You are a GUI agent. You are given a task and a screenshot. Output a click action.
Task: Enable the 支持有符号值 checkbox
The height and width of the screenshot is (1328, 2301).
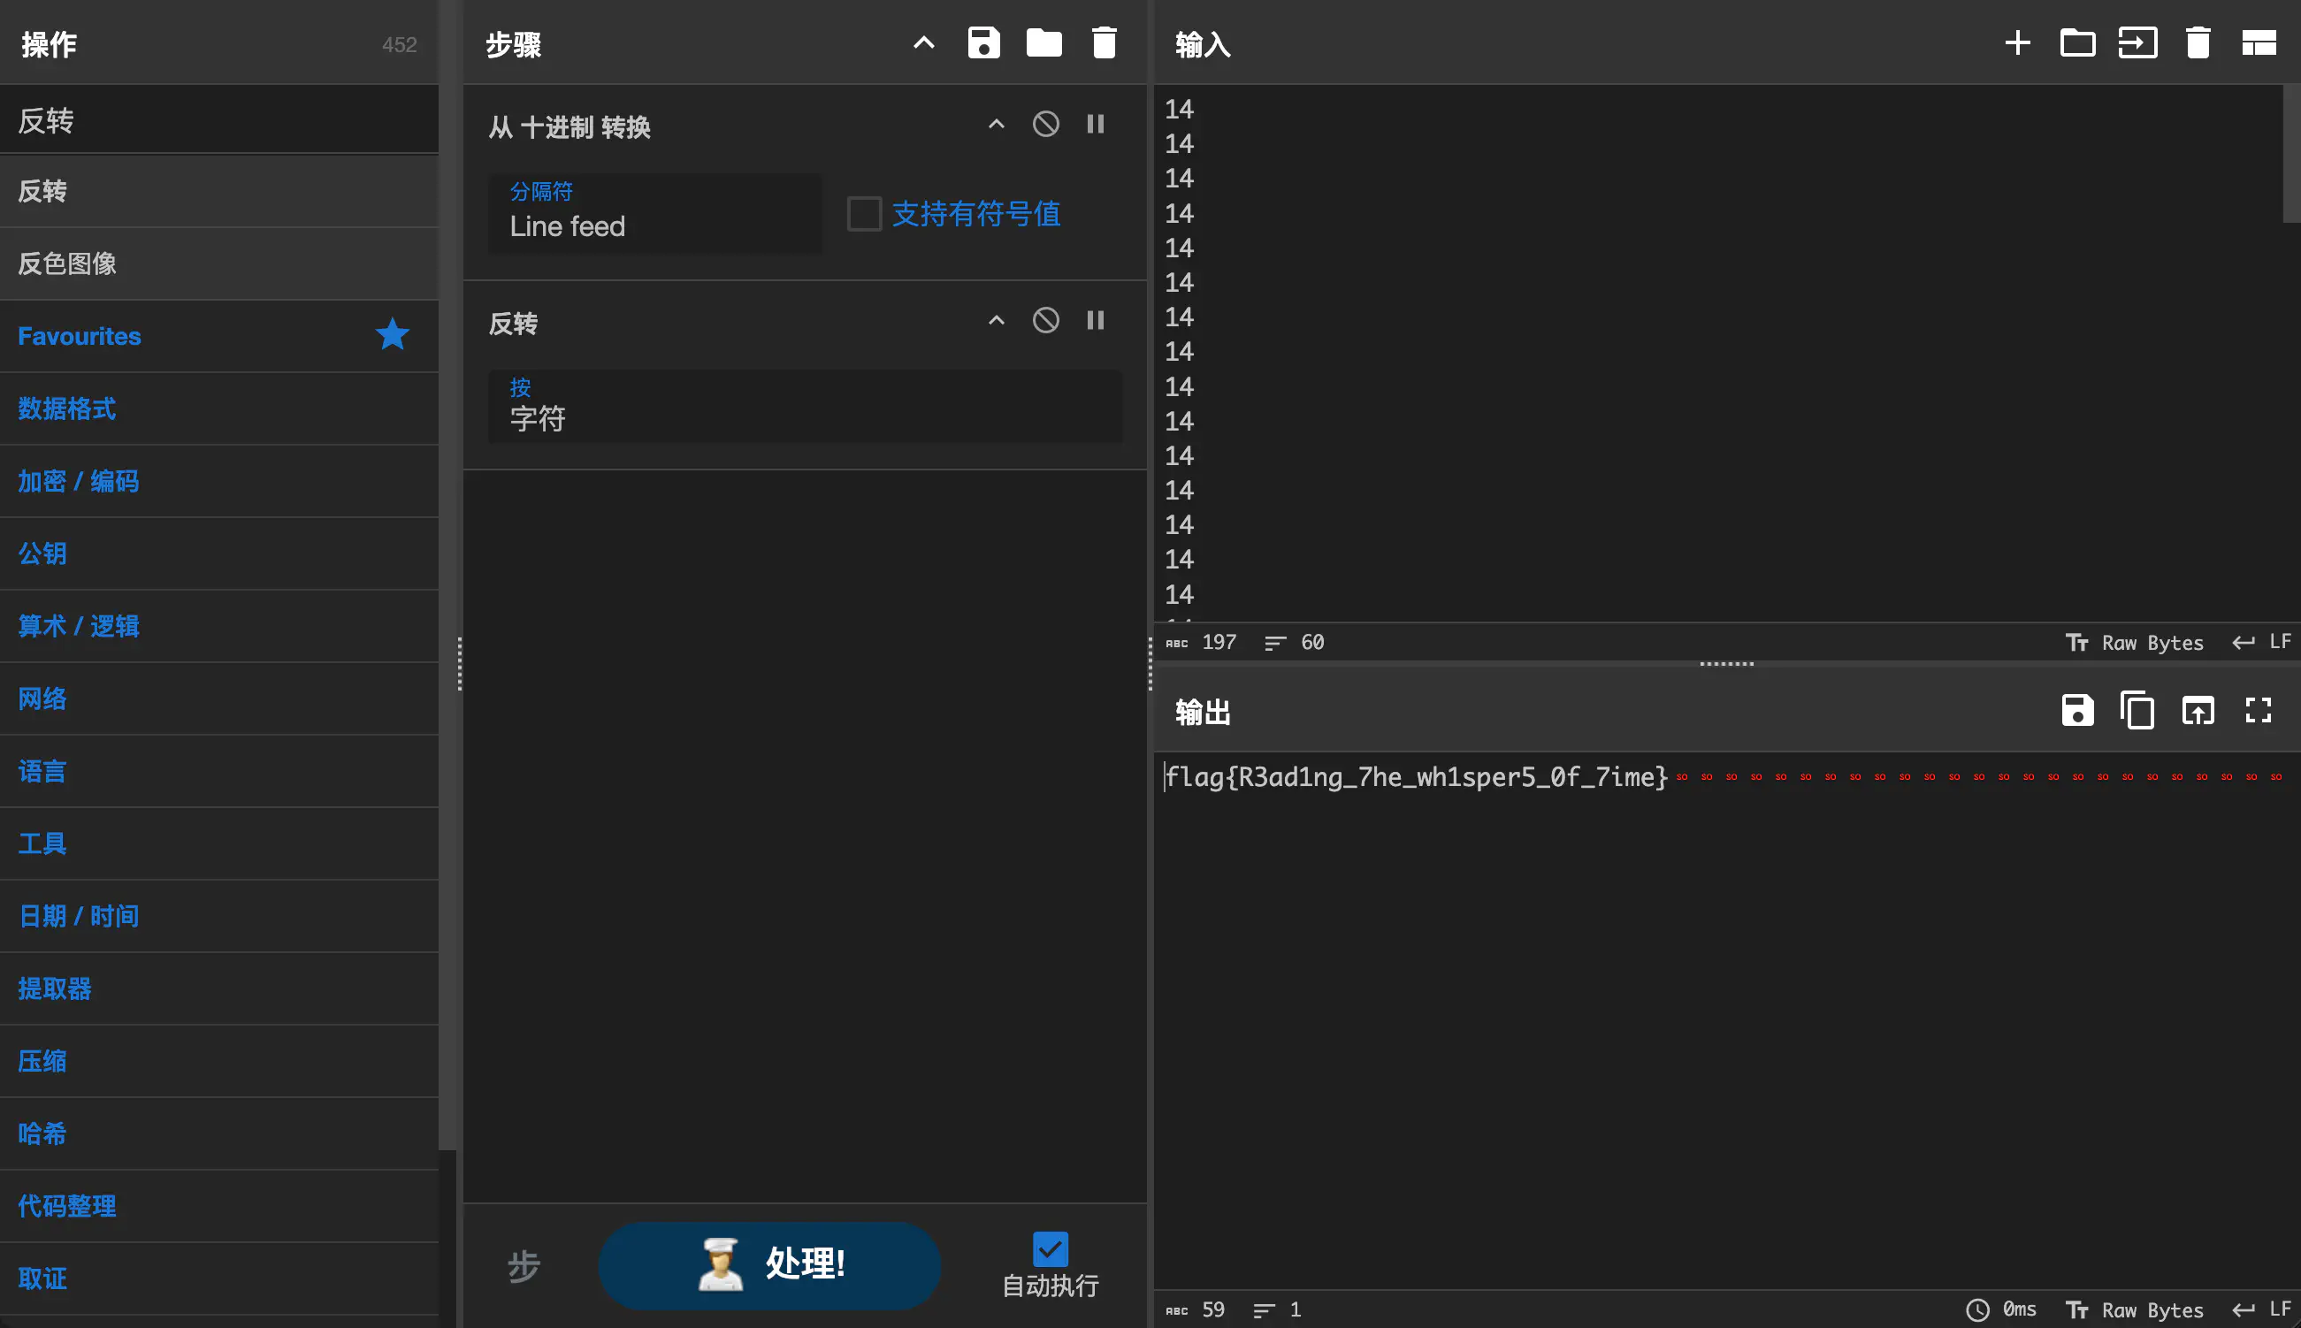pyautogui.click(x=864, y=214)
